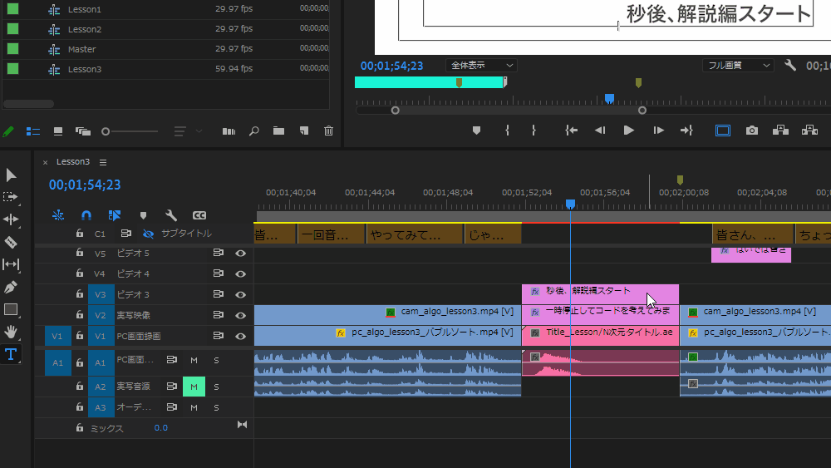
Task: Click the Extract button in Program Monitor
Action: pyautogui.click(x=809, y=131)
